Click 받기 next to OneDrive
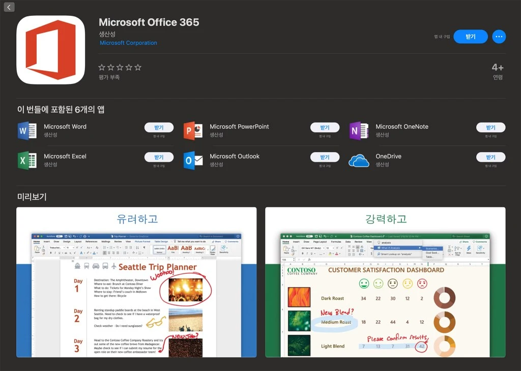This screenshot has width=521, height=371. (490, 157)
